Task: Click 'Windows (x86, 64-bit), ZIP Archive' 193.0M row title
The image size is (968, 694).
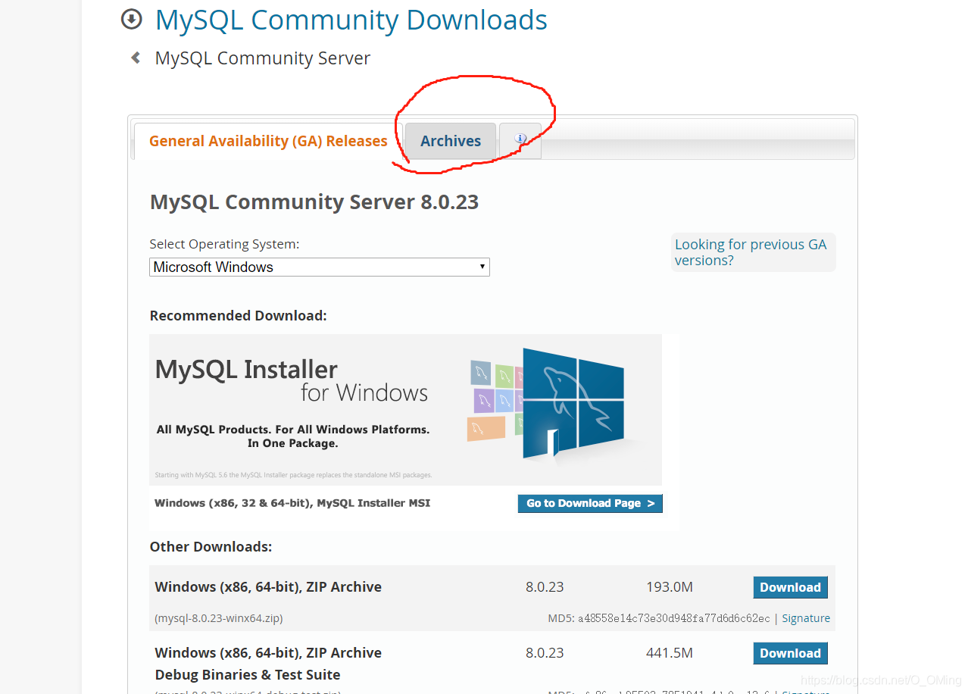Action: pos(268,586)
